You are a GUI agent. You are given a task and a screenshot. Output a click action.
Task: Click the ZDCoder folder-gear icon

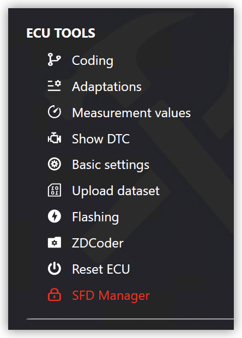(x=55, y=243)
